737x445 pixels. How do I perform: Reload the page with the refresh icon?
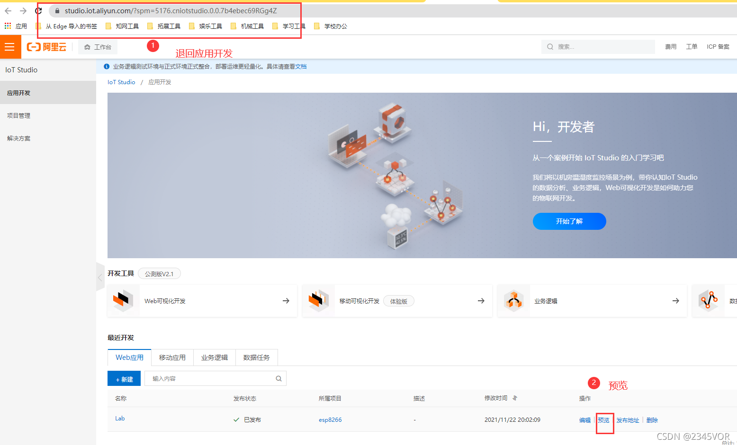(38, 10)
